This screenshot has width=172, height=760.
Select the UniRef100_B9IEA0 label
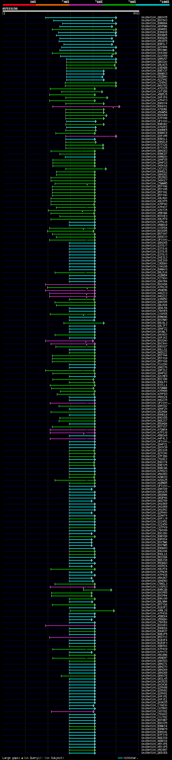coord(154,341)
